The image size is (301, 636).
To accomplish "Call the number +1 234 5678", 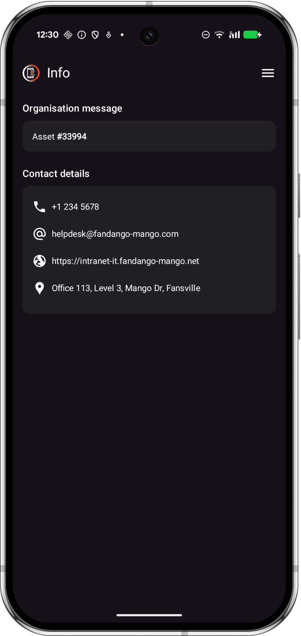I will [x=75, y=207].
